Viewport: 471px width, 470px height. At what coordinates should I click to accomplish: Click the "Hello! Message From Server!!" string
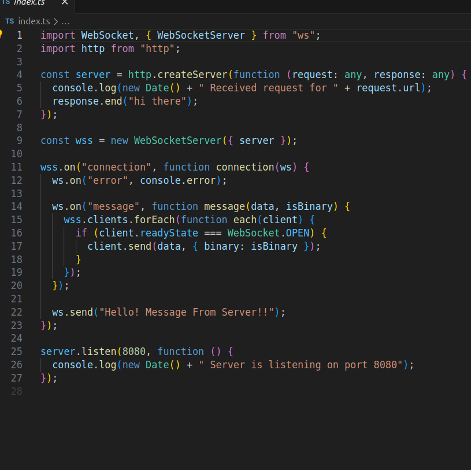tap(187, 312)
